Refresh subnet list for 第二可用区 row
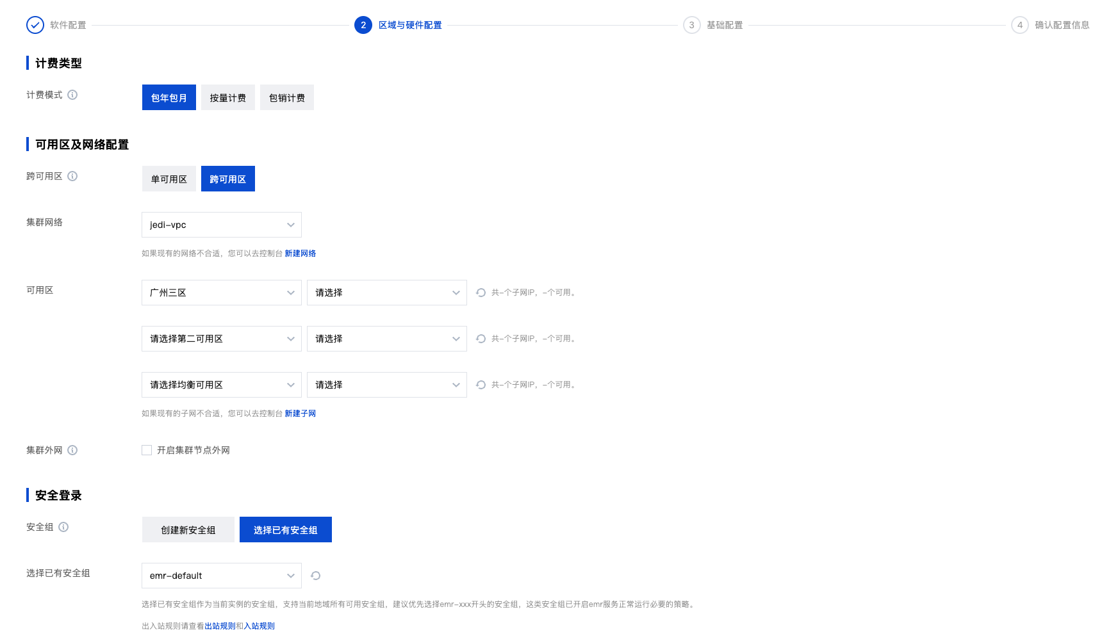 click(x=481, y=339)
